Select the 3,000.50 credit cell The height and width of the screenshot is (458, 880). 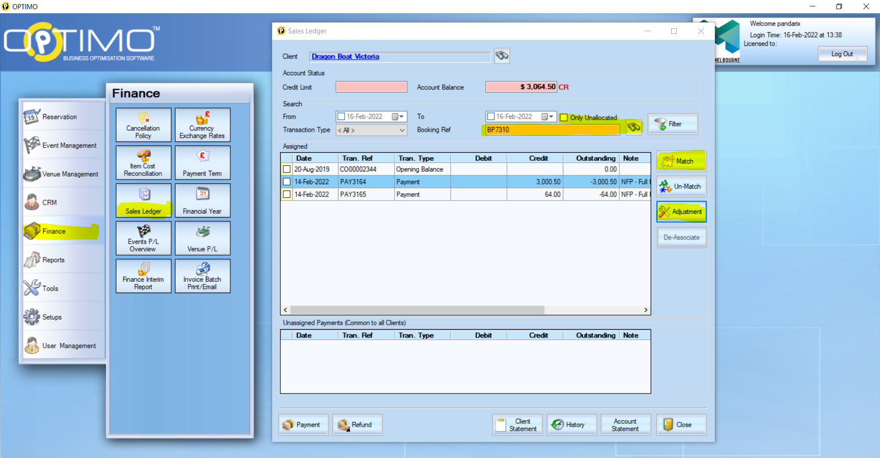click(x=535, y=182)
